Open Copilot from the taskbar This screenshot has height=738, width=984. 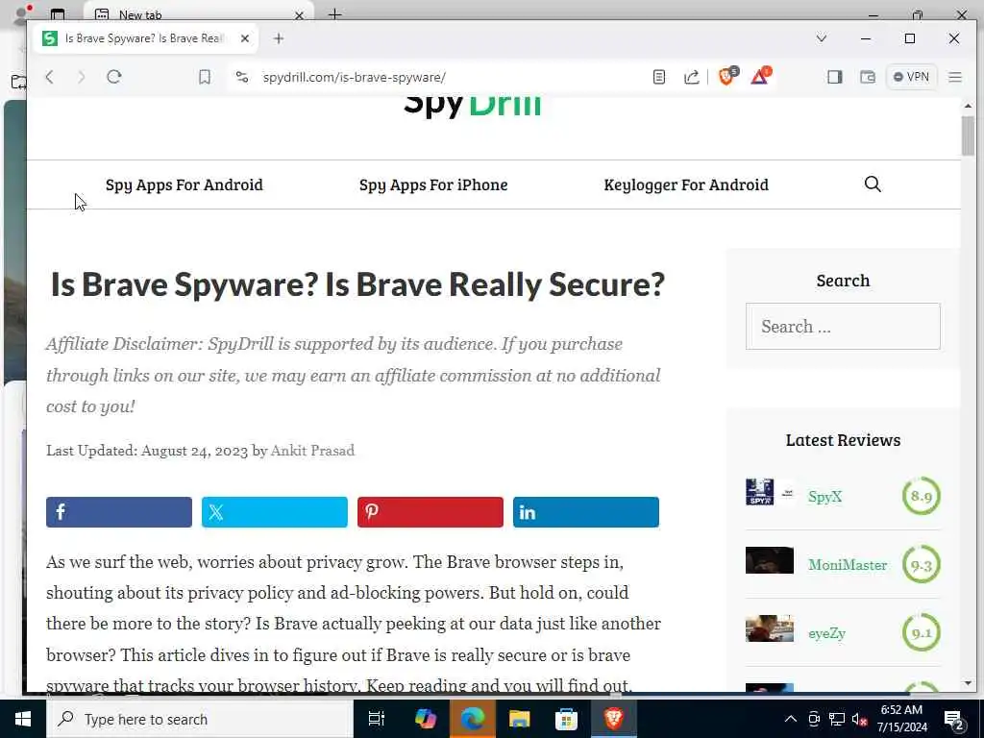[426, 719]
